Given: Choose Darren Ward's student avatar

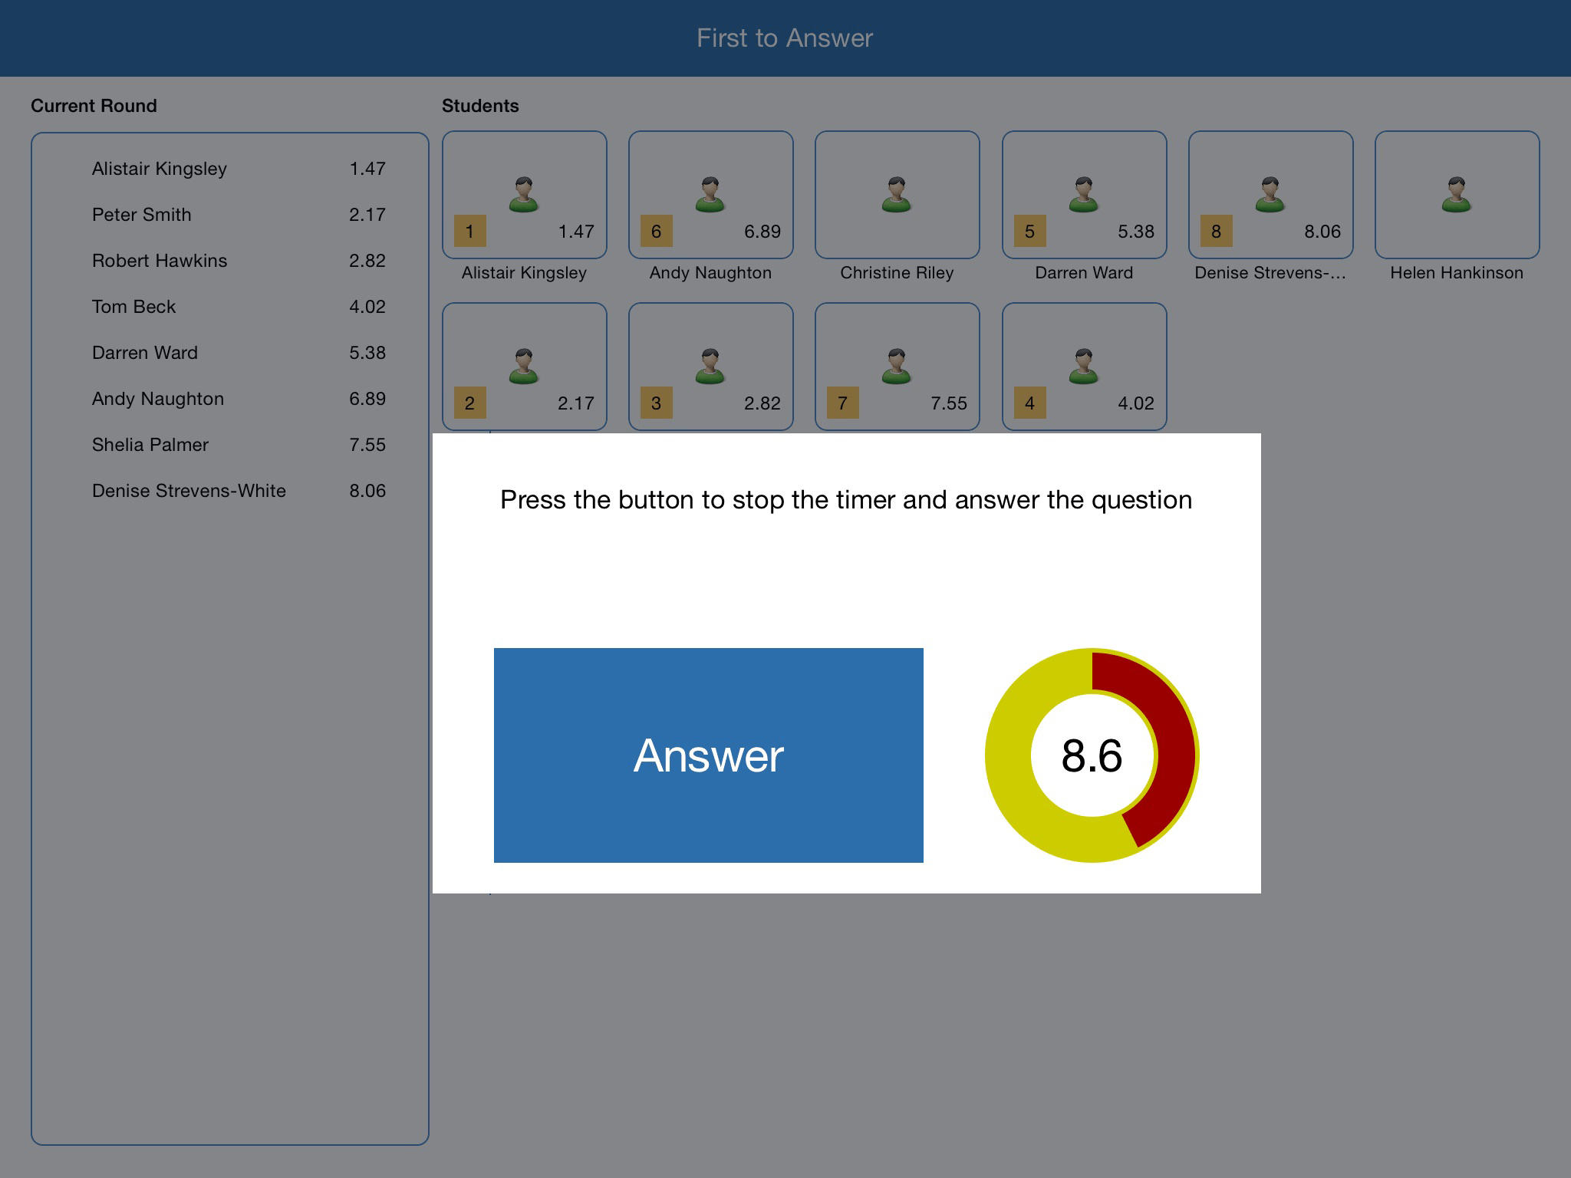Looking at the screenshot, I should pyautogui.click(x=1084, y=194).
